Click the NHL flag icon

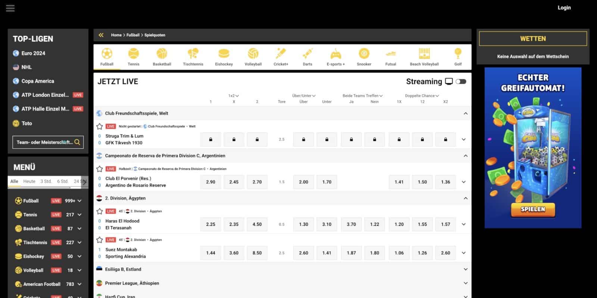(x=16, y=67)
